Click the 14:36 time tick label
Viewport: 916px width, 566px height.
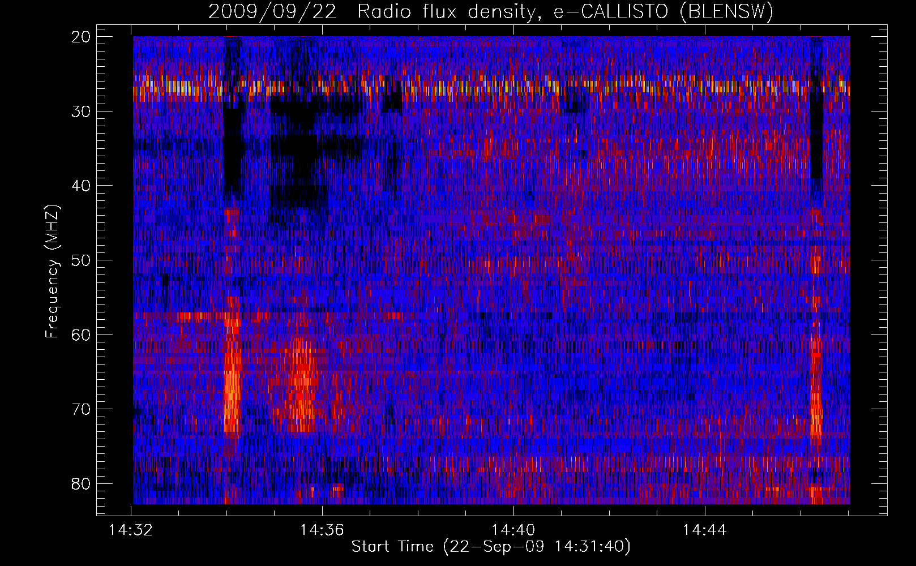coord(322,530)
